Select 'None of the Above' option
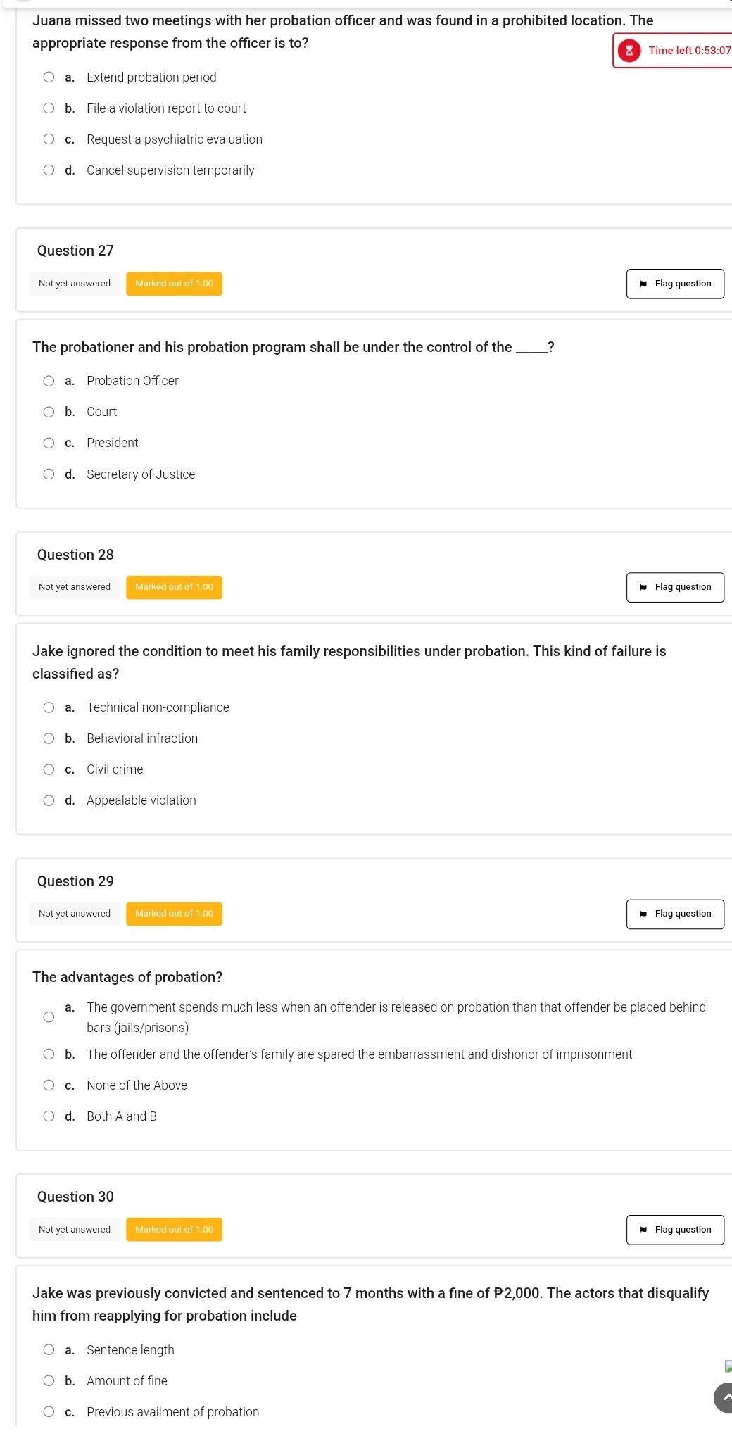This screenshot has height=1436, width=732. click(49, 1085)
